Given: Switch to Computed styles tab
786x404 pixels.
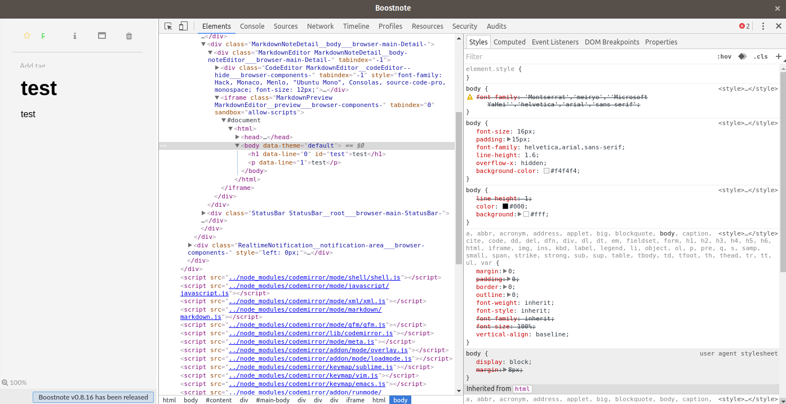Looking at the screenshot, I should pos(509,42).
